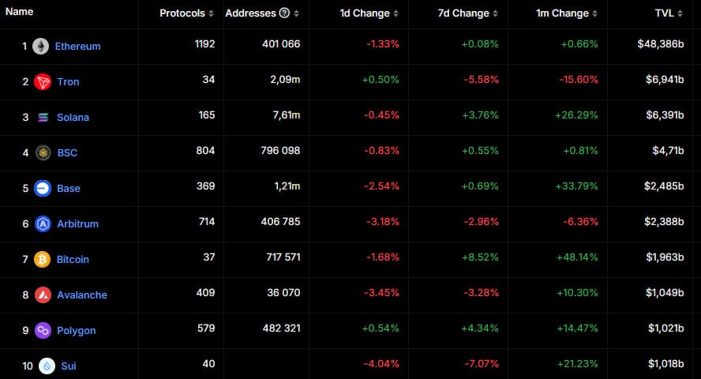The height and width of the screenshot is (379, 701).
Task: Open the Addresses help question-mark icon
Action: [284, 13]
